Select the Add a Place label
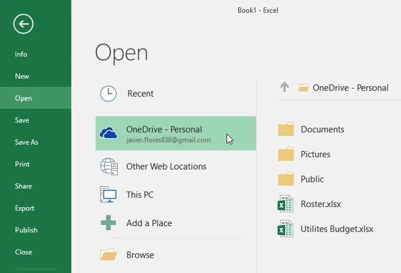The image size is (401, 273). tap(149, 223)
